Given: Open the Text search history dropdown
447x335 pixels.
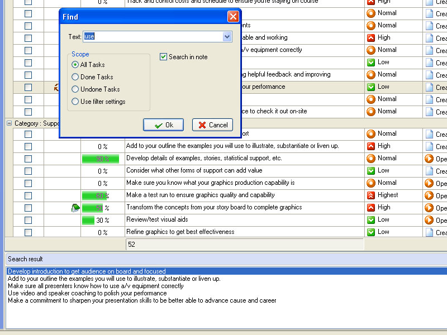Looking at the screenshot, I should (227, 37).
